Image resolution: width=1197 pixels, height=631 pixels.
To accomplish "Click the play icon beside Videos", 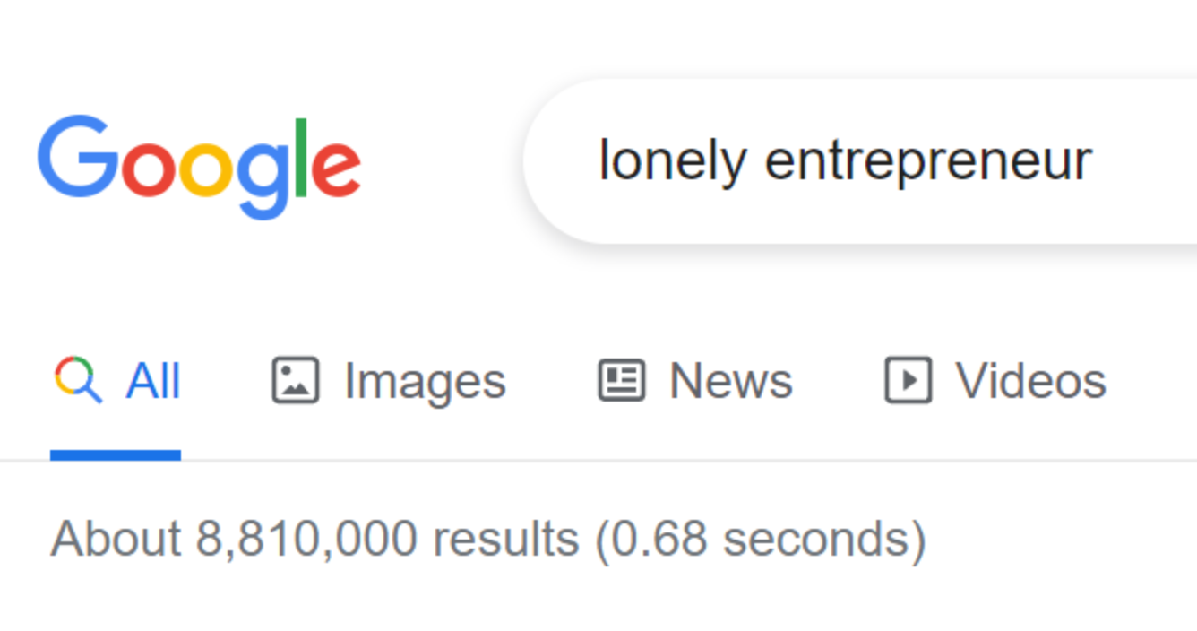I will pyautogui.click(x=908, y=380).
